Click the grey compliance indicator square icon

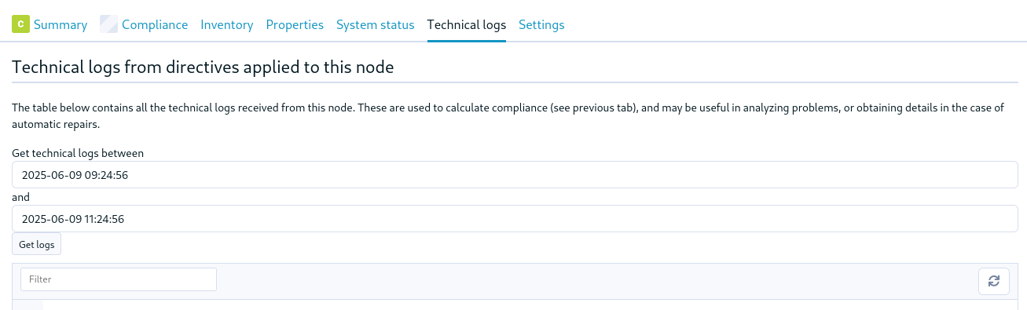[108, 24]
